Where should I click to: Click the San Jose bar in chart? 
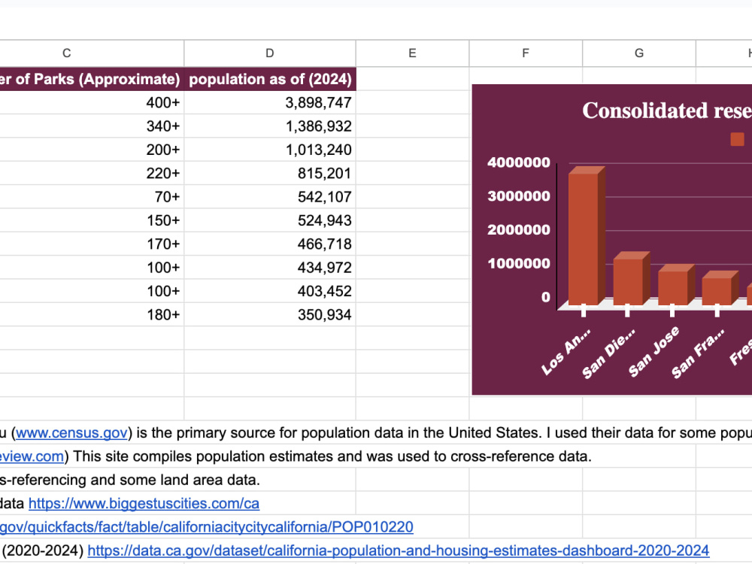point(676,285)
